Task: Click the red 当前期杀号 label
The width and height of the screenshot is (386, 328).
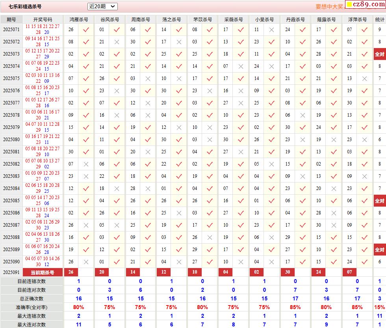Action: coord(43,272)
